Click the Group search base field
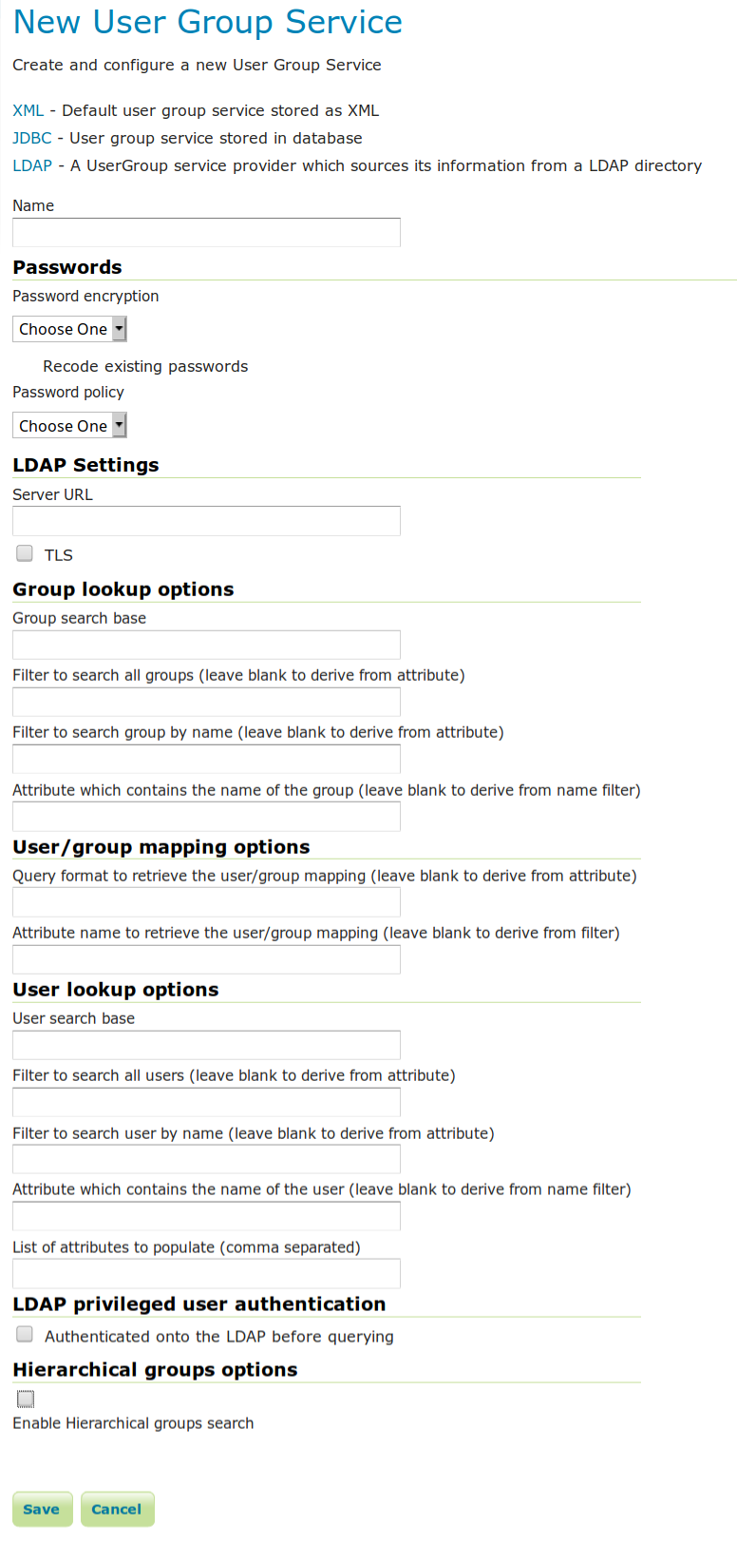This screenshot has width=737, height=1544. [x=206, y=645]
